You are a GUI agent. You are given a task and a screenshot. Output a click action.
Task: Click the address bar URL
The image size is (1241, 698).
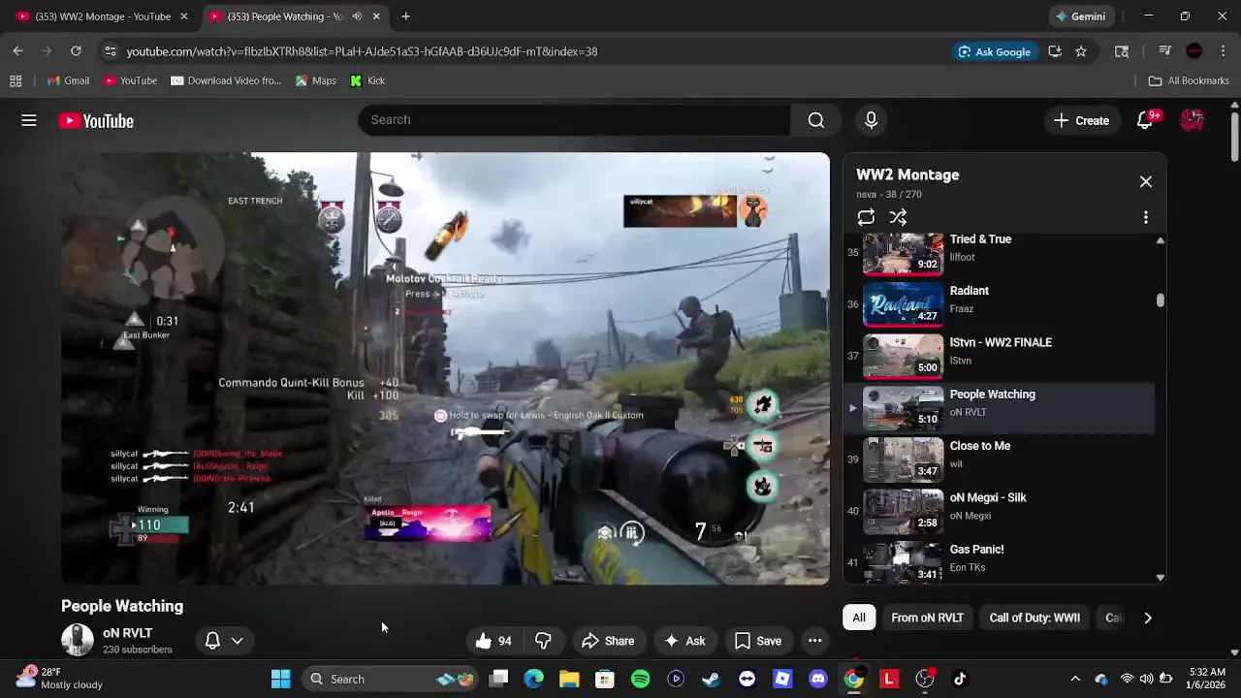362,51
